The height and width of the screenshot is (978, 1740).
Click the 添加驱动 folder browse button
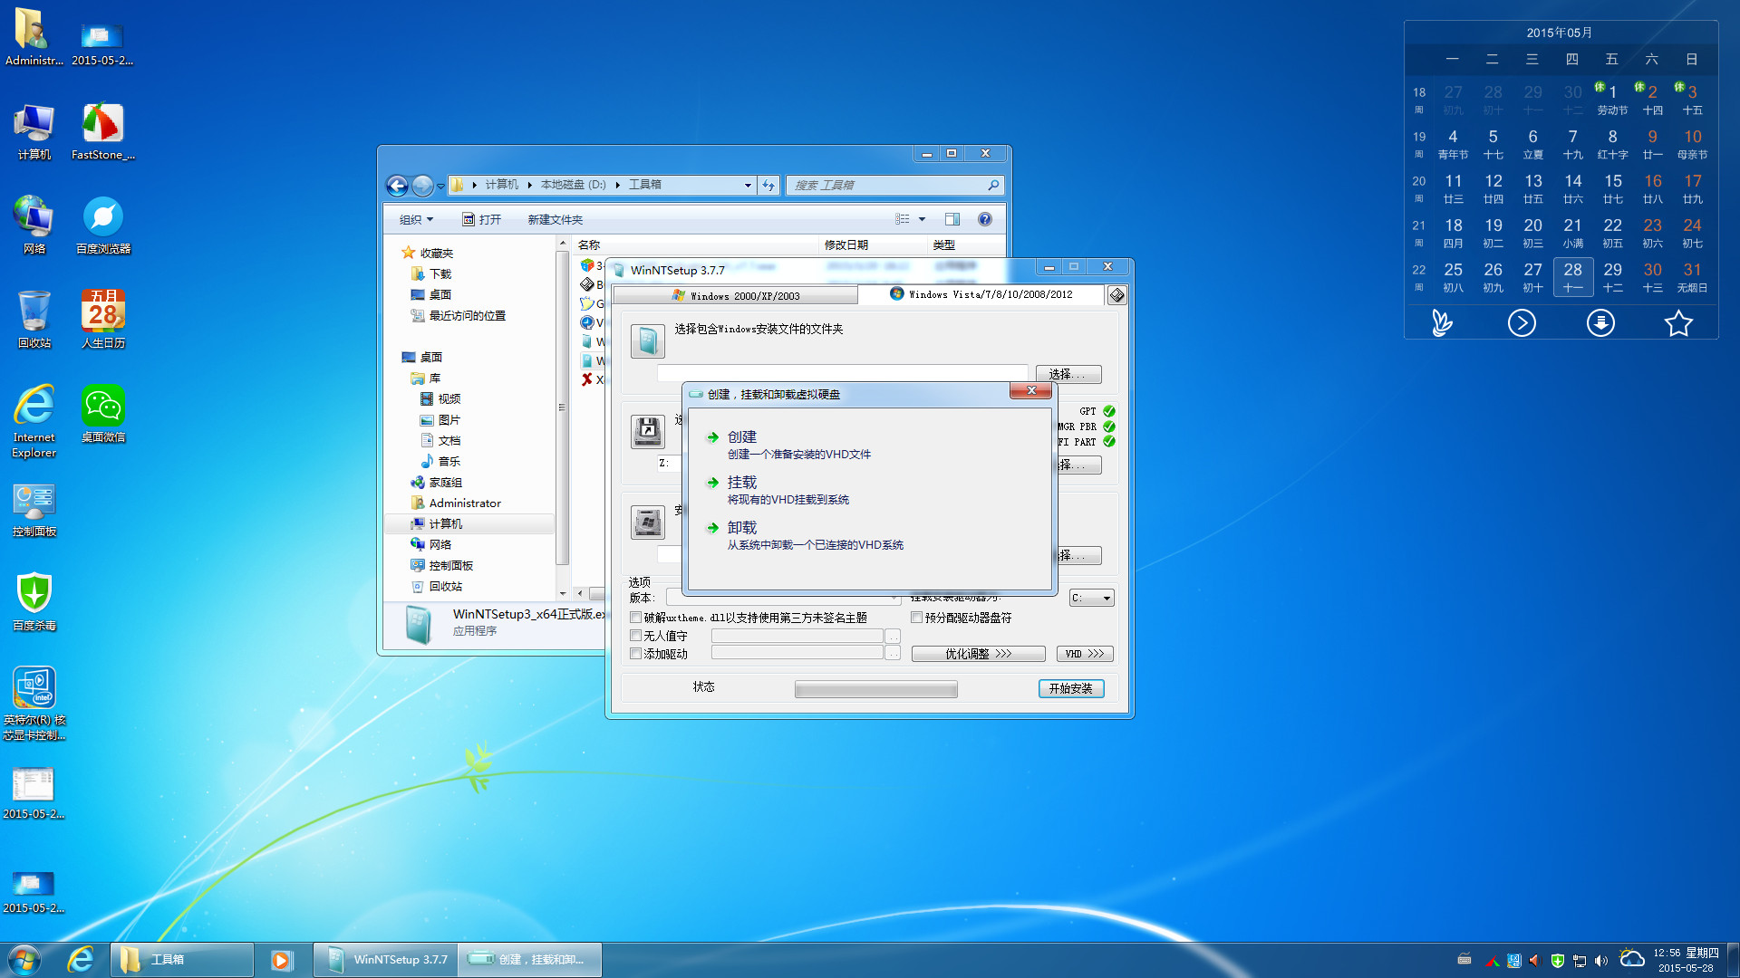click(x=893, y=654)
